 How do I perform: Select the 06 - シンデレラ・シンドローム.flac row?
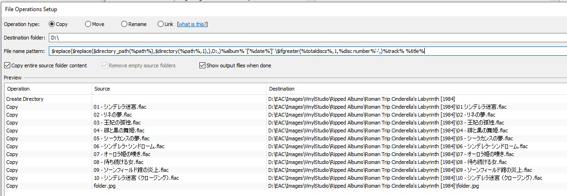(x=129, y=146)
